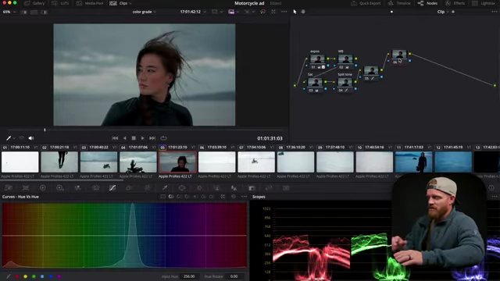This screenshot has width=500, height=281.
Task: Open the Media Pool panel
Action: [90, 3]
